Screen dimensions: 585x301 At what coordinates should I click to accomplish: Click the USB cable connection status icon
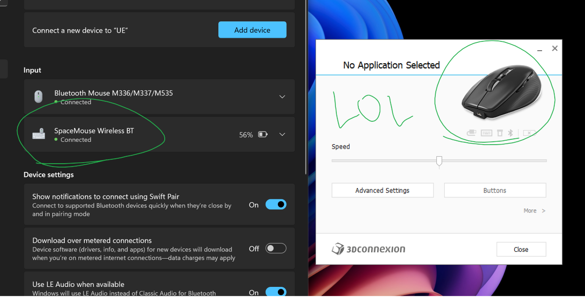[471, 132]
